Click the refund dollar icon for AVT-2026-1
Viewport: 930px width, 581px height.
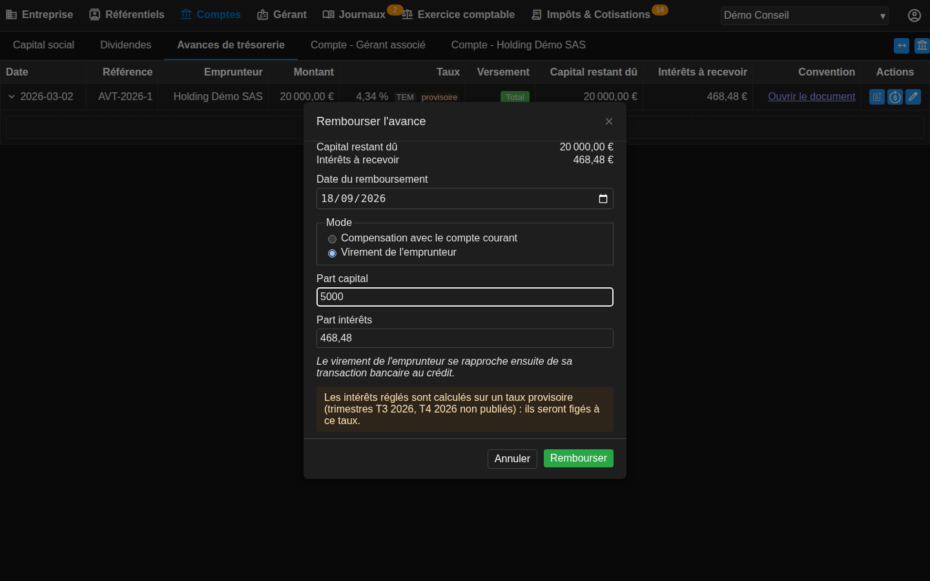(x=894, y=97)
